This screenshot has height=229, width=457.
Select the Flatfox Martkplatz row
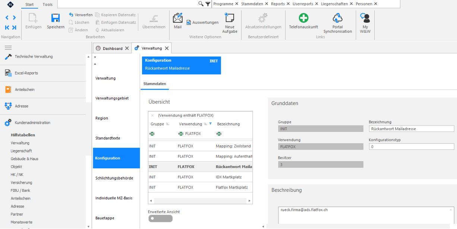tap(200, 187)
